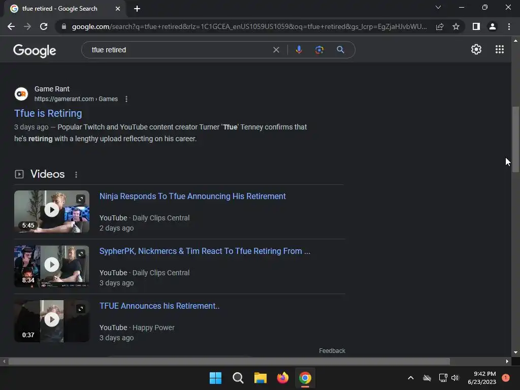
Task: Click the Feedback link
Action: tap(332, 351)
